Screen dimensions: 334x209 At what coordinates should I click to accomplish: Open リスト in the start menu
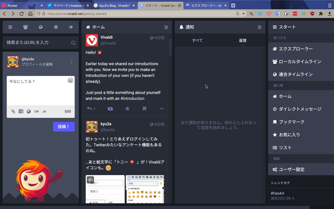pyautogui.click(x=301, y=148)
